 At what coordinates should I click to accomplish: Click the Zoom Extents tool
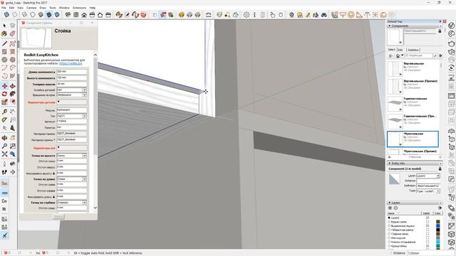(4, 154)
